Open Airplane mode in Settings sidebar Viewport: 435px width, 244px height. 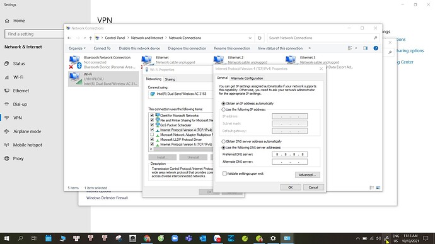click(27, 131)
